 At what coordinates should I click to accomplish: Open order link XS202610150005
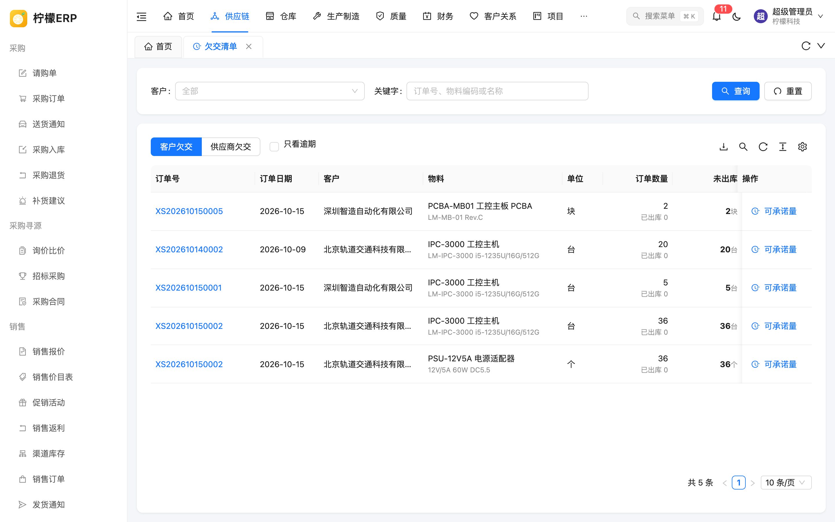[189, 211]
